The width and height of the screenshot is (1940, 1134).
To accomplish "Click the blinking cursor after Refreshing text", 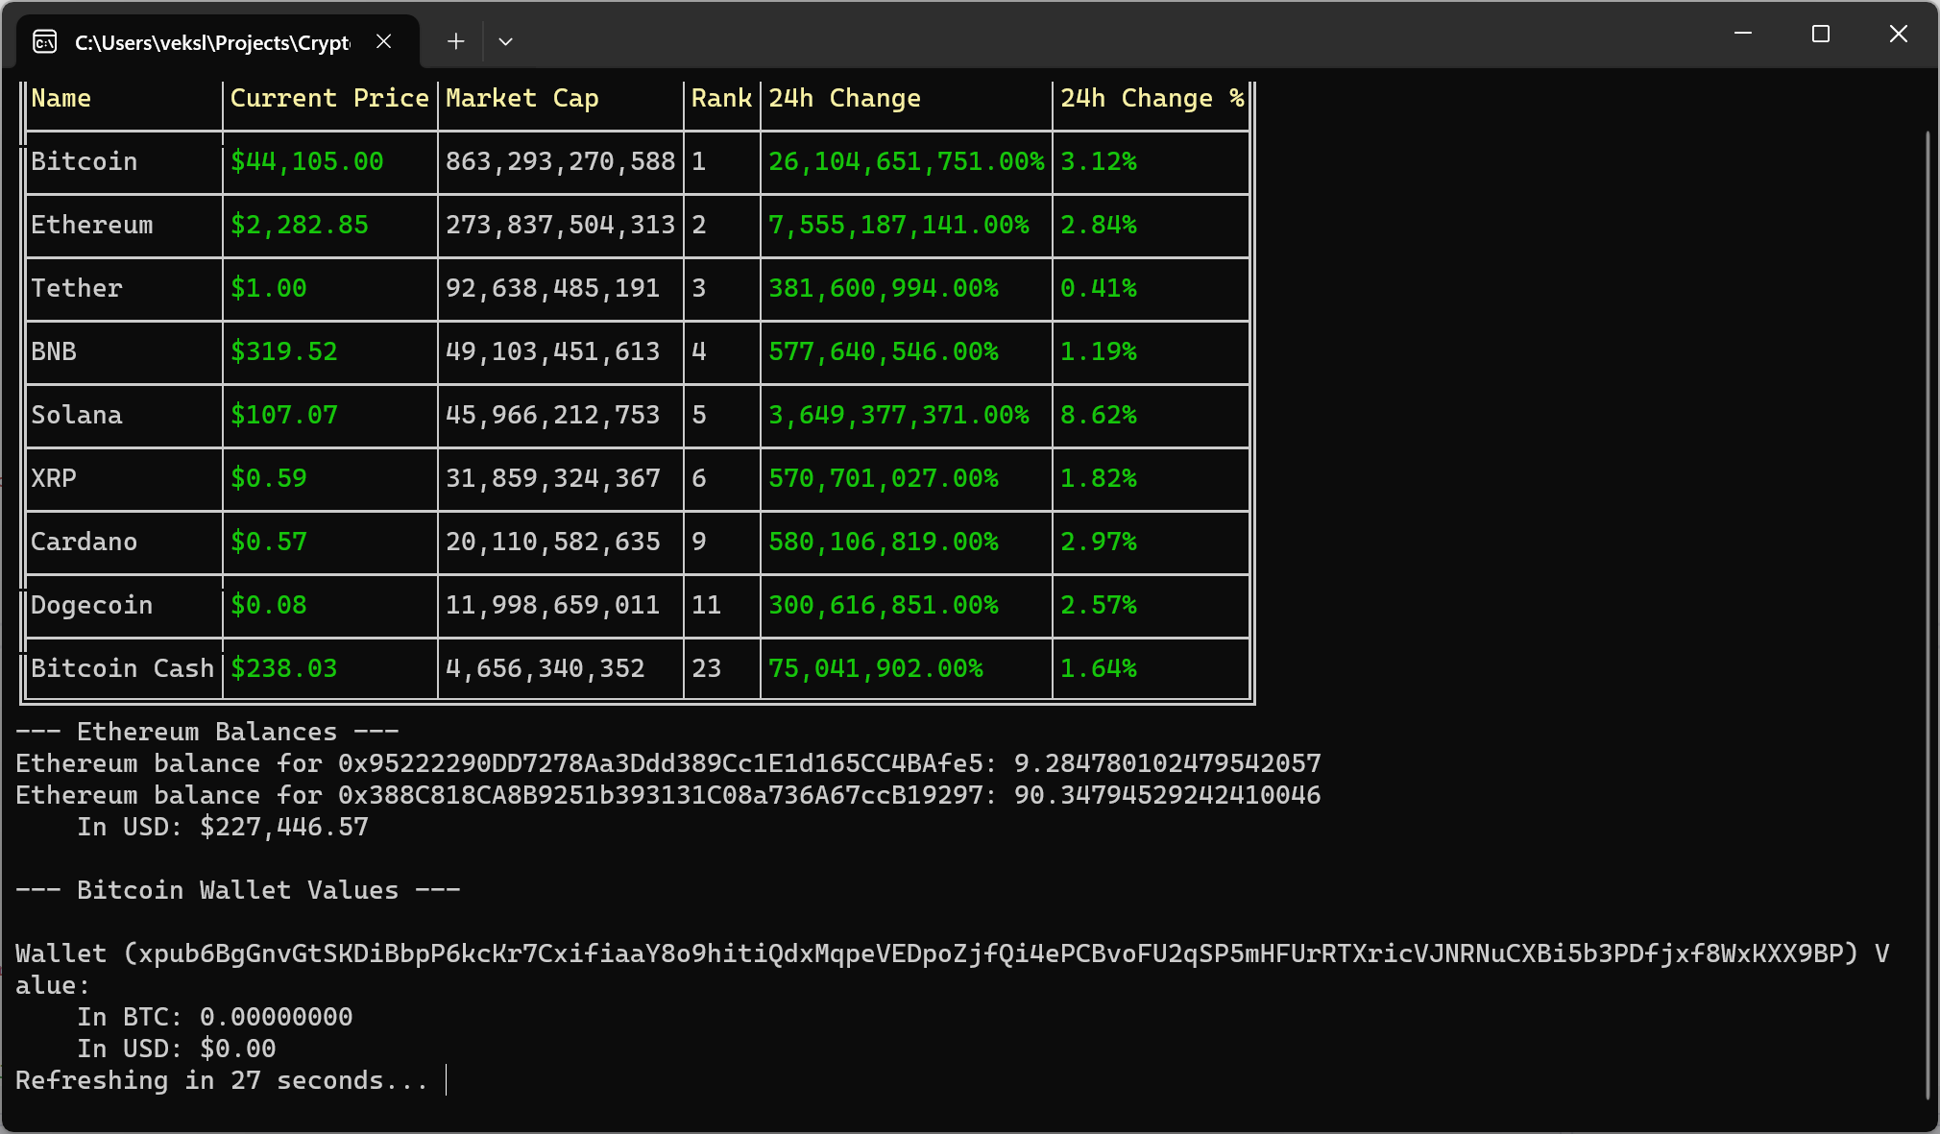I will coord(446,1080).
